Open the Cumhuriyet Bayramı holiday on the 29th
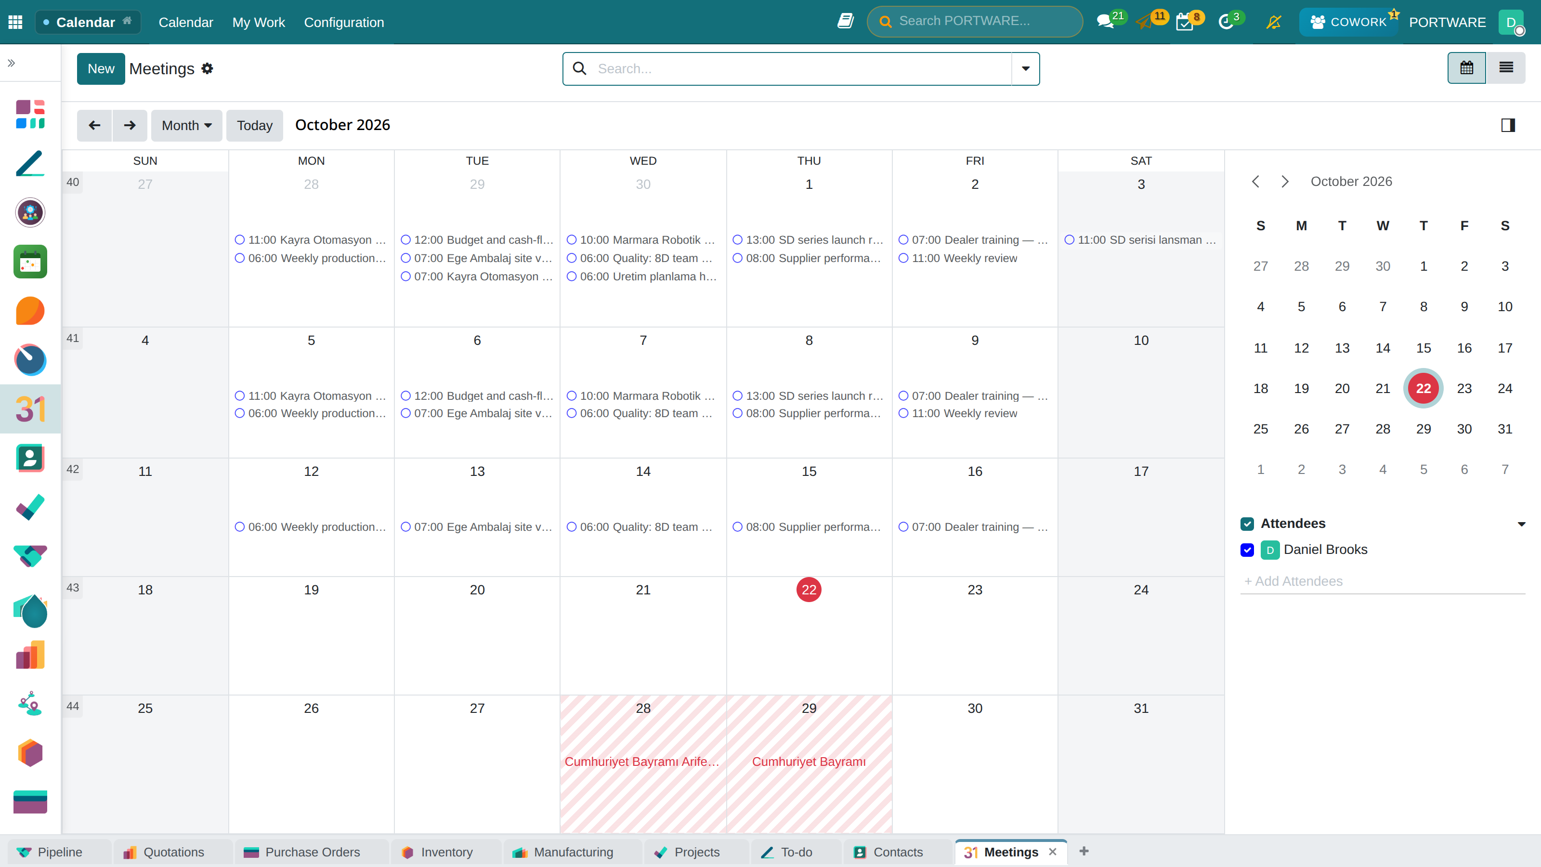The image size is (1541, 867). [x=809, y=762]
